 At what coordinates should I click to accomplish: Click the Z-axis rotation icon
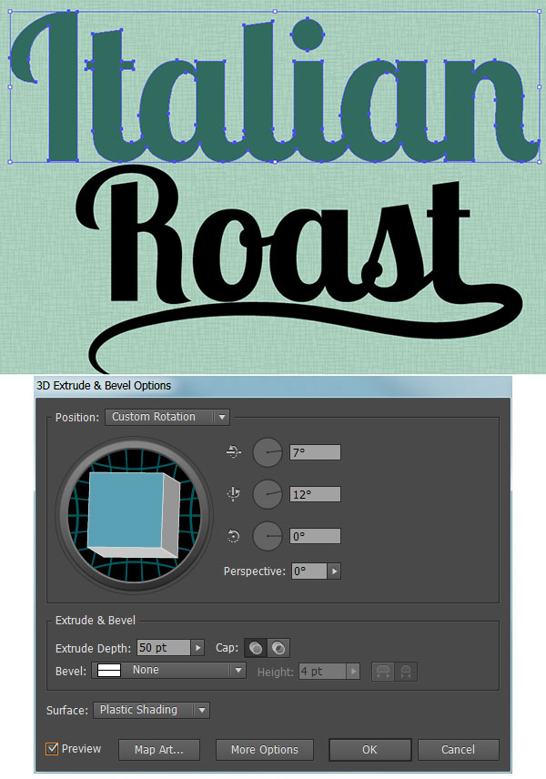point(234,536)
